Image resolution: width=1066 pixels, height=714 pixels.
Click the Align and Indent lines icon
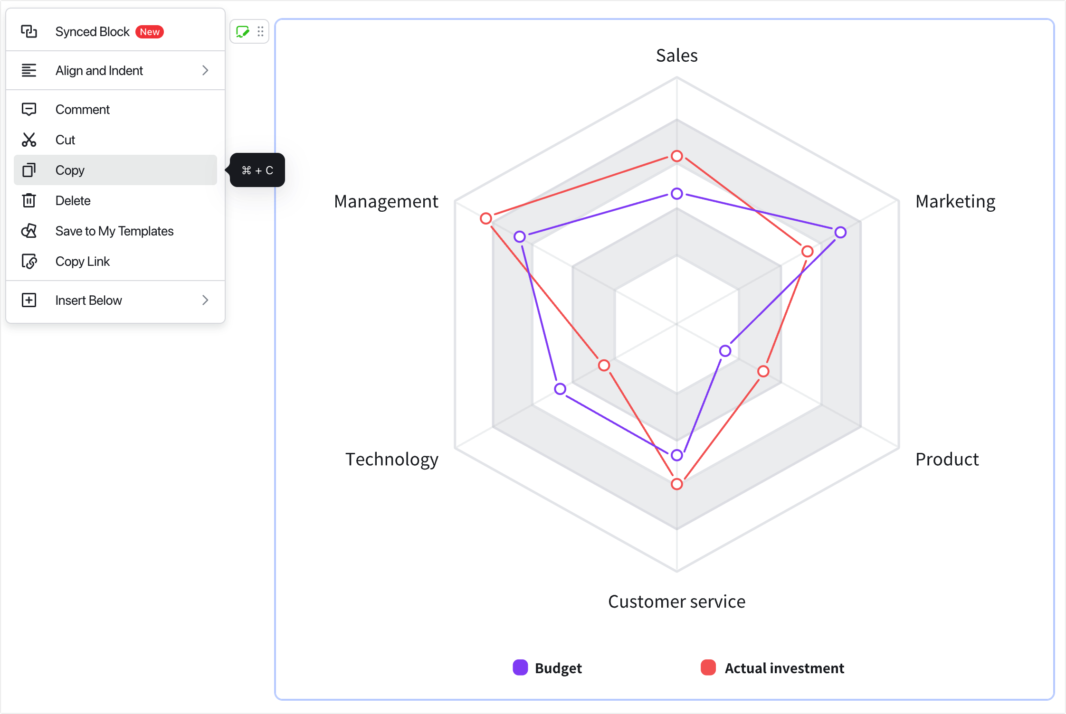coord(29,70)
